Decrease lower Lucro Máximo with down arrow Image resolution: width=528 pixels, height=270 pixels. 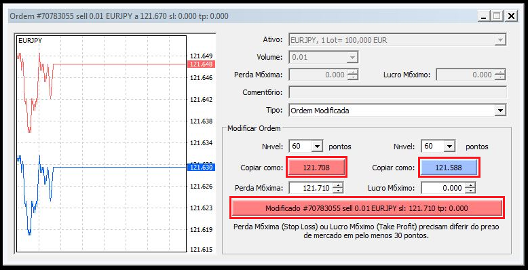[470, 191]
